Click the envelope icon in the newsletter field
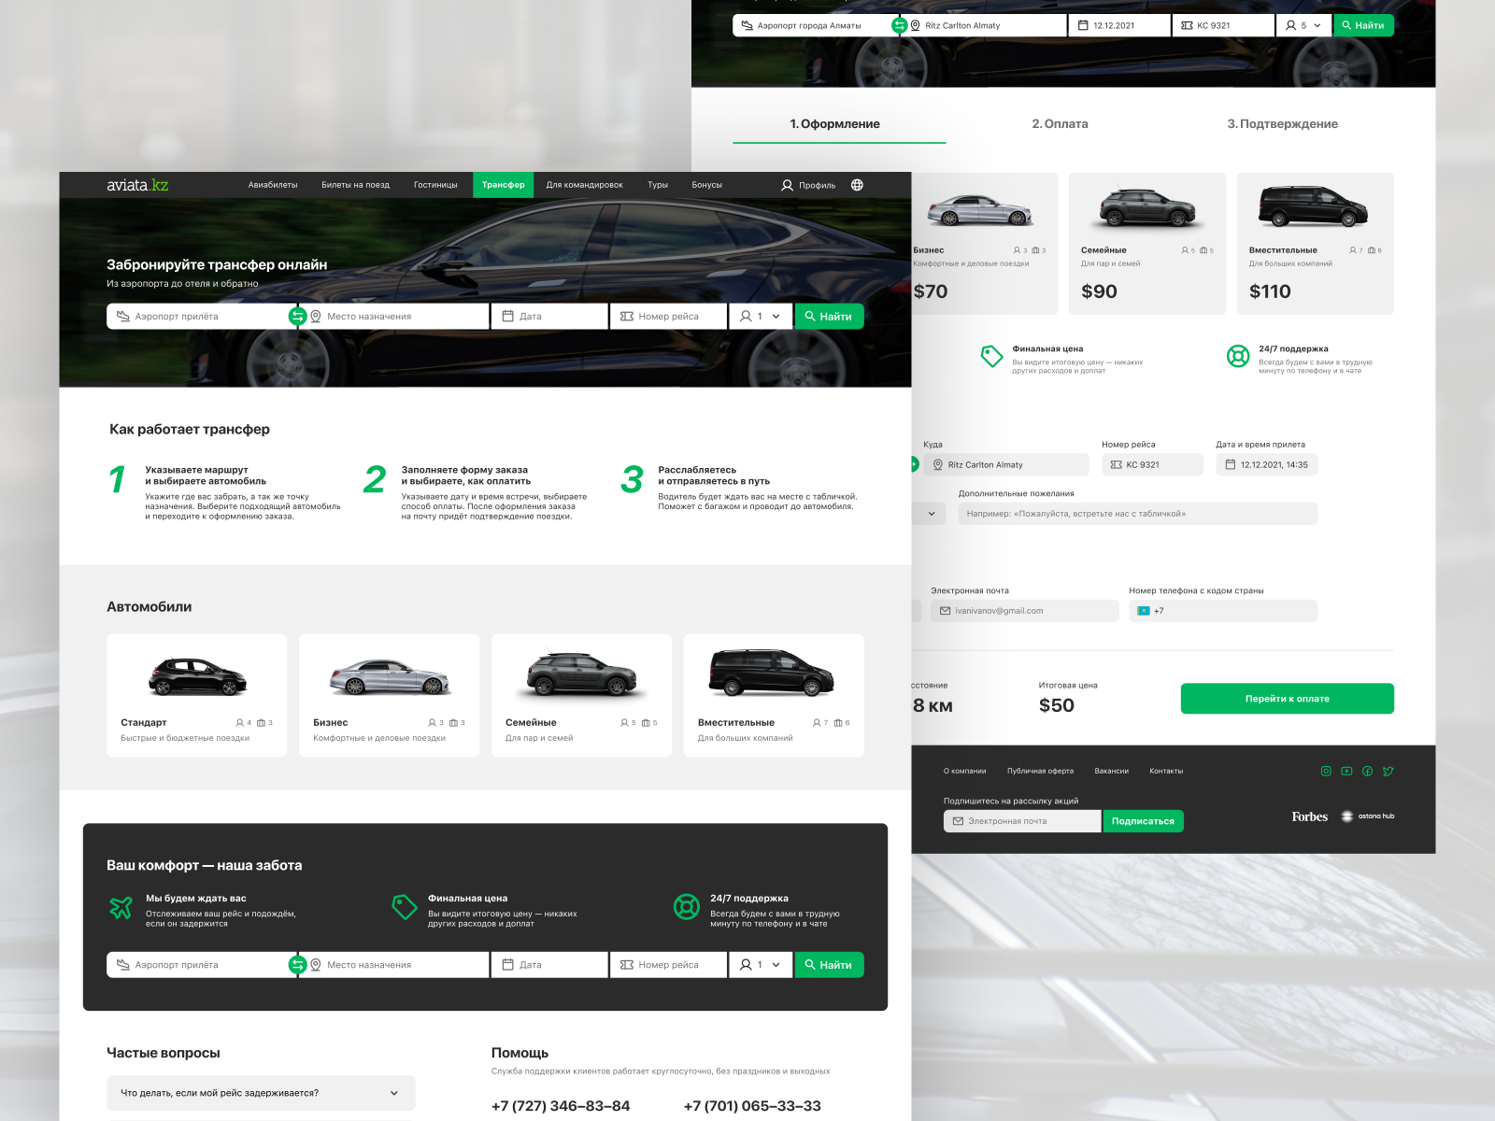Viewport: 1495px width, 1121px height. coord(958,820)
